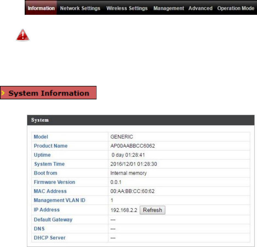Screen dimensions: 257x247
Task: Click the Firmware Version label
Action: 54,182
